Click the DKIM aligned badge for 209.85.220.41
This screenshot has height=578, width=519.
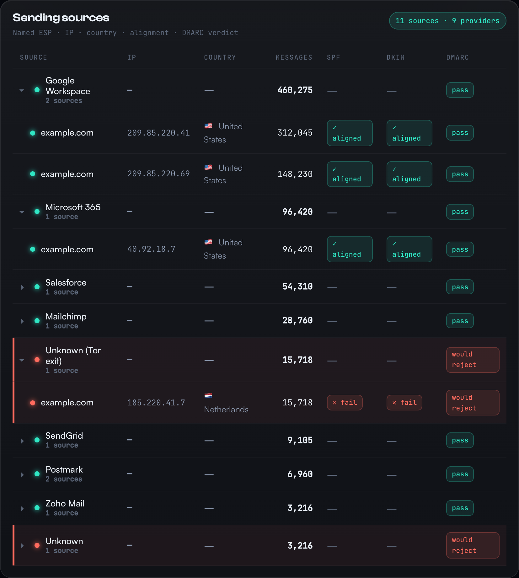coord(409,133)
